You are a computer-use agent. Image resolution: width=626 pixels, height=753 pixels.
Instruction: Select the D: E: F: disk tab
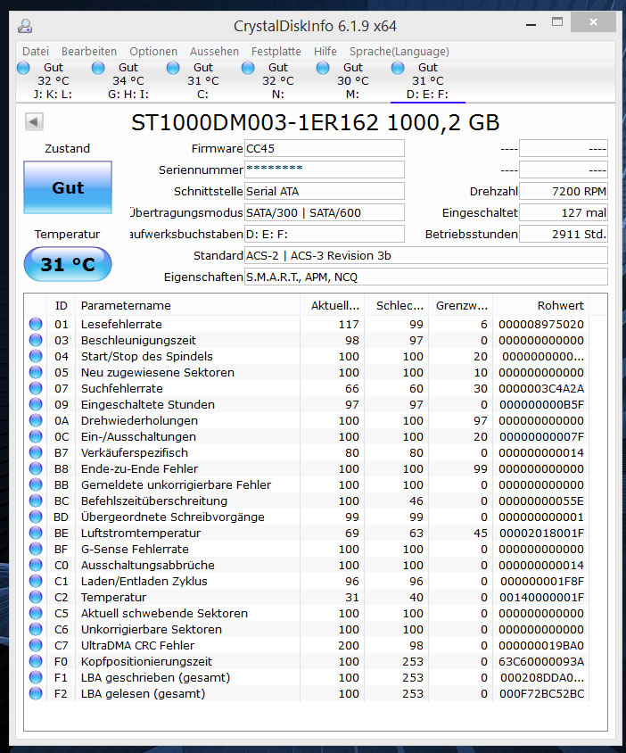[428, 80]
